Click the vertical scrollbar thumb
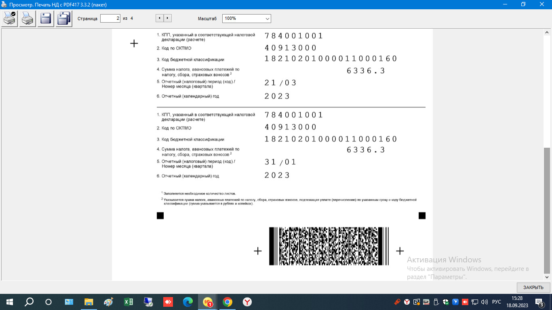This screenshot has height=310, width=552. pyautogui.click(x=547, y=210)
